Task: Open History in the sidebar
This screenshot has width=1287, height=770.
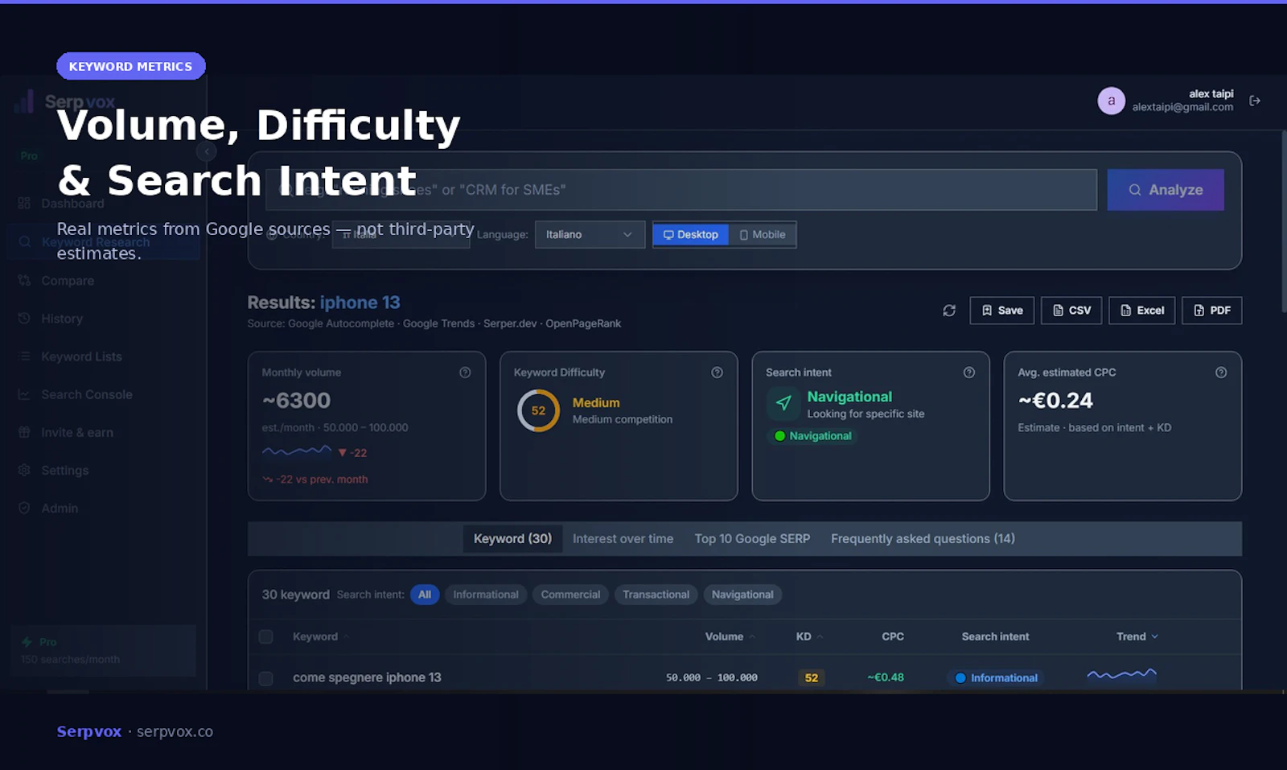Action: [x=62, y=319]
